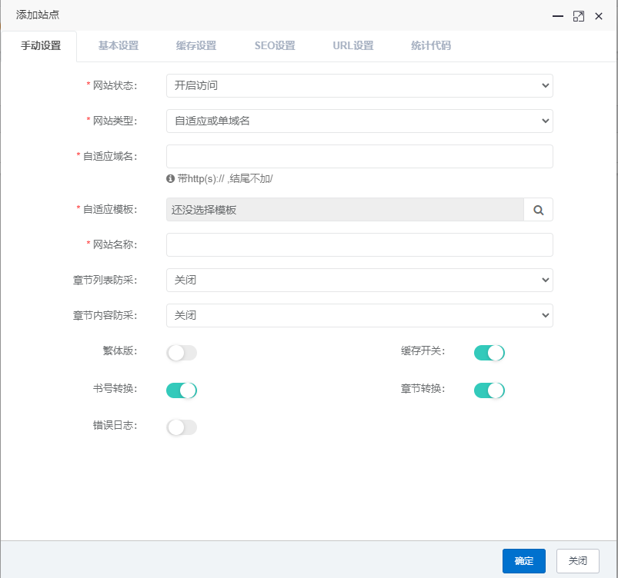Toggle the 章节转换 switch off
The height and width of the screenshot is (578, 618).
point(489,390)
